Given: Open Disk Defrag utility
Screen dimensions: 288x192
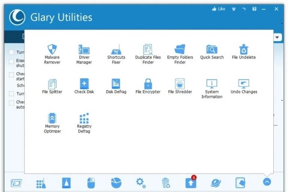Looking at the screenshot, I should [116, 86].
